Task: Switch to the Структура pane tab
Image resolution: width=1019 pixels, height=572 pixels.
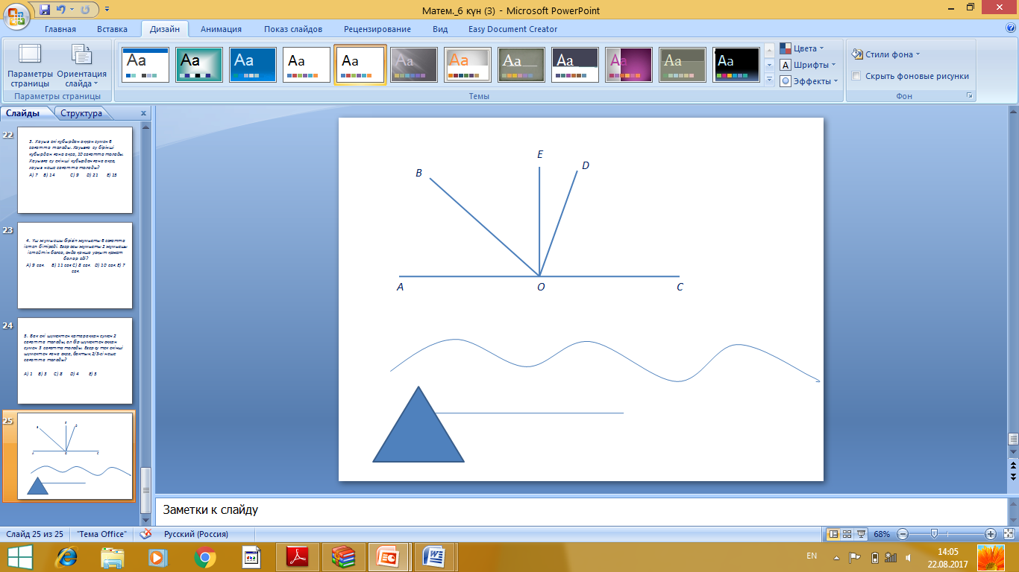Action: coord(82,113)
